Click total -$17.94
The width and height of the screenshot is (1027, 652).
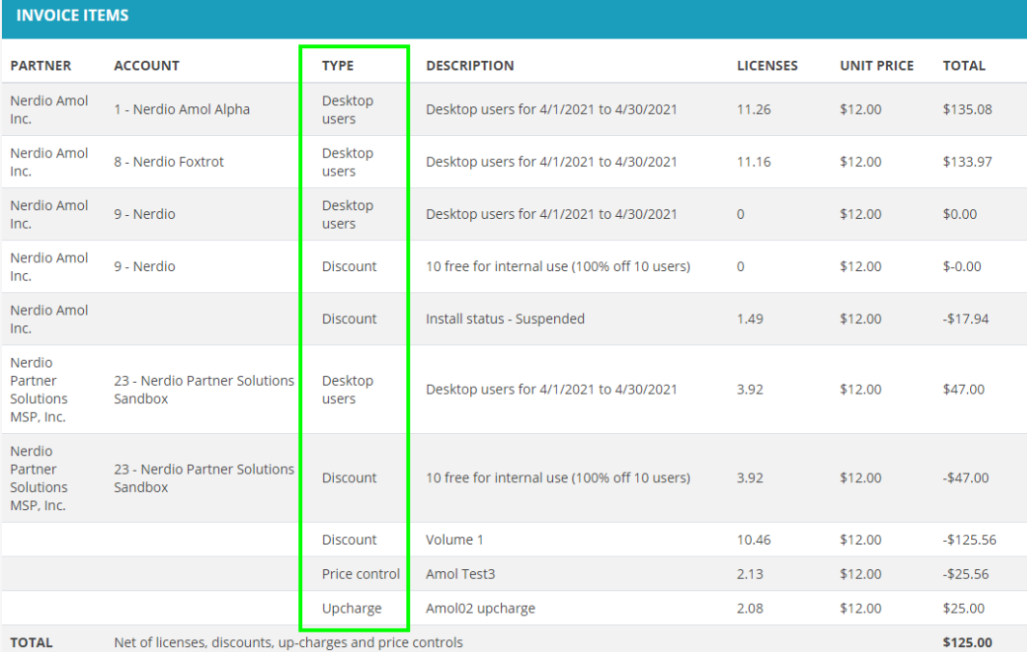pyautogui.click(x=965, y=319)
